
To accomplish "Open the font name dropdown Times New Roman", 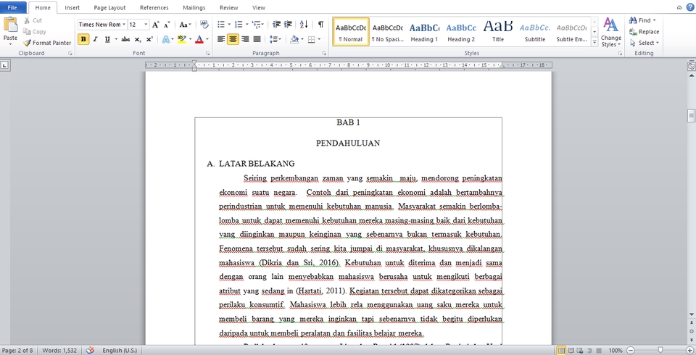I will (124, 25).
